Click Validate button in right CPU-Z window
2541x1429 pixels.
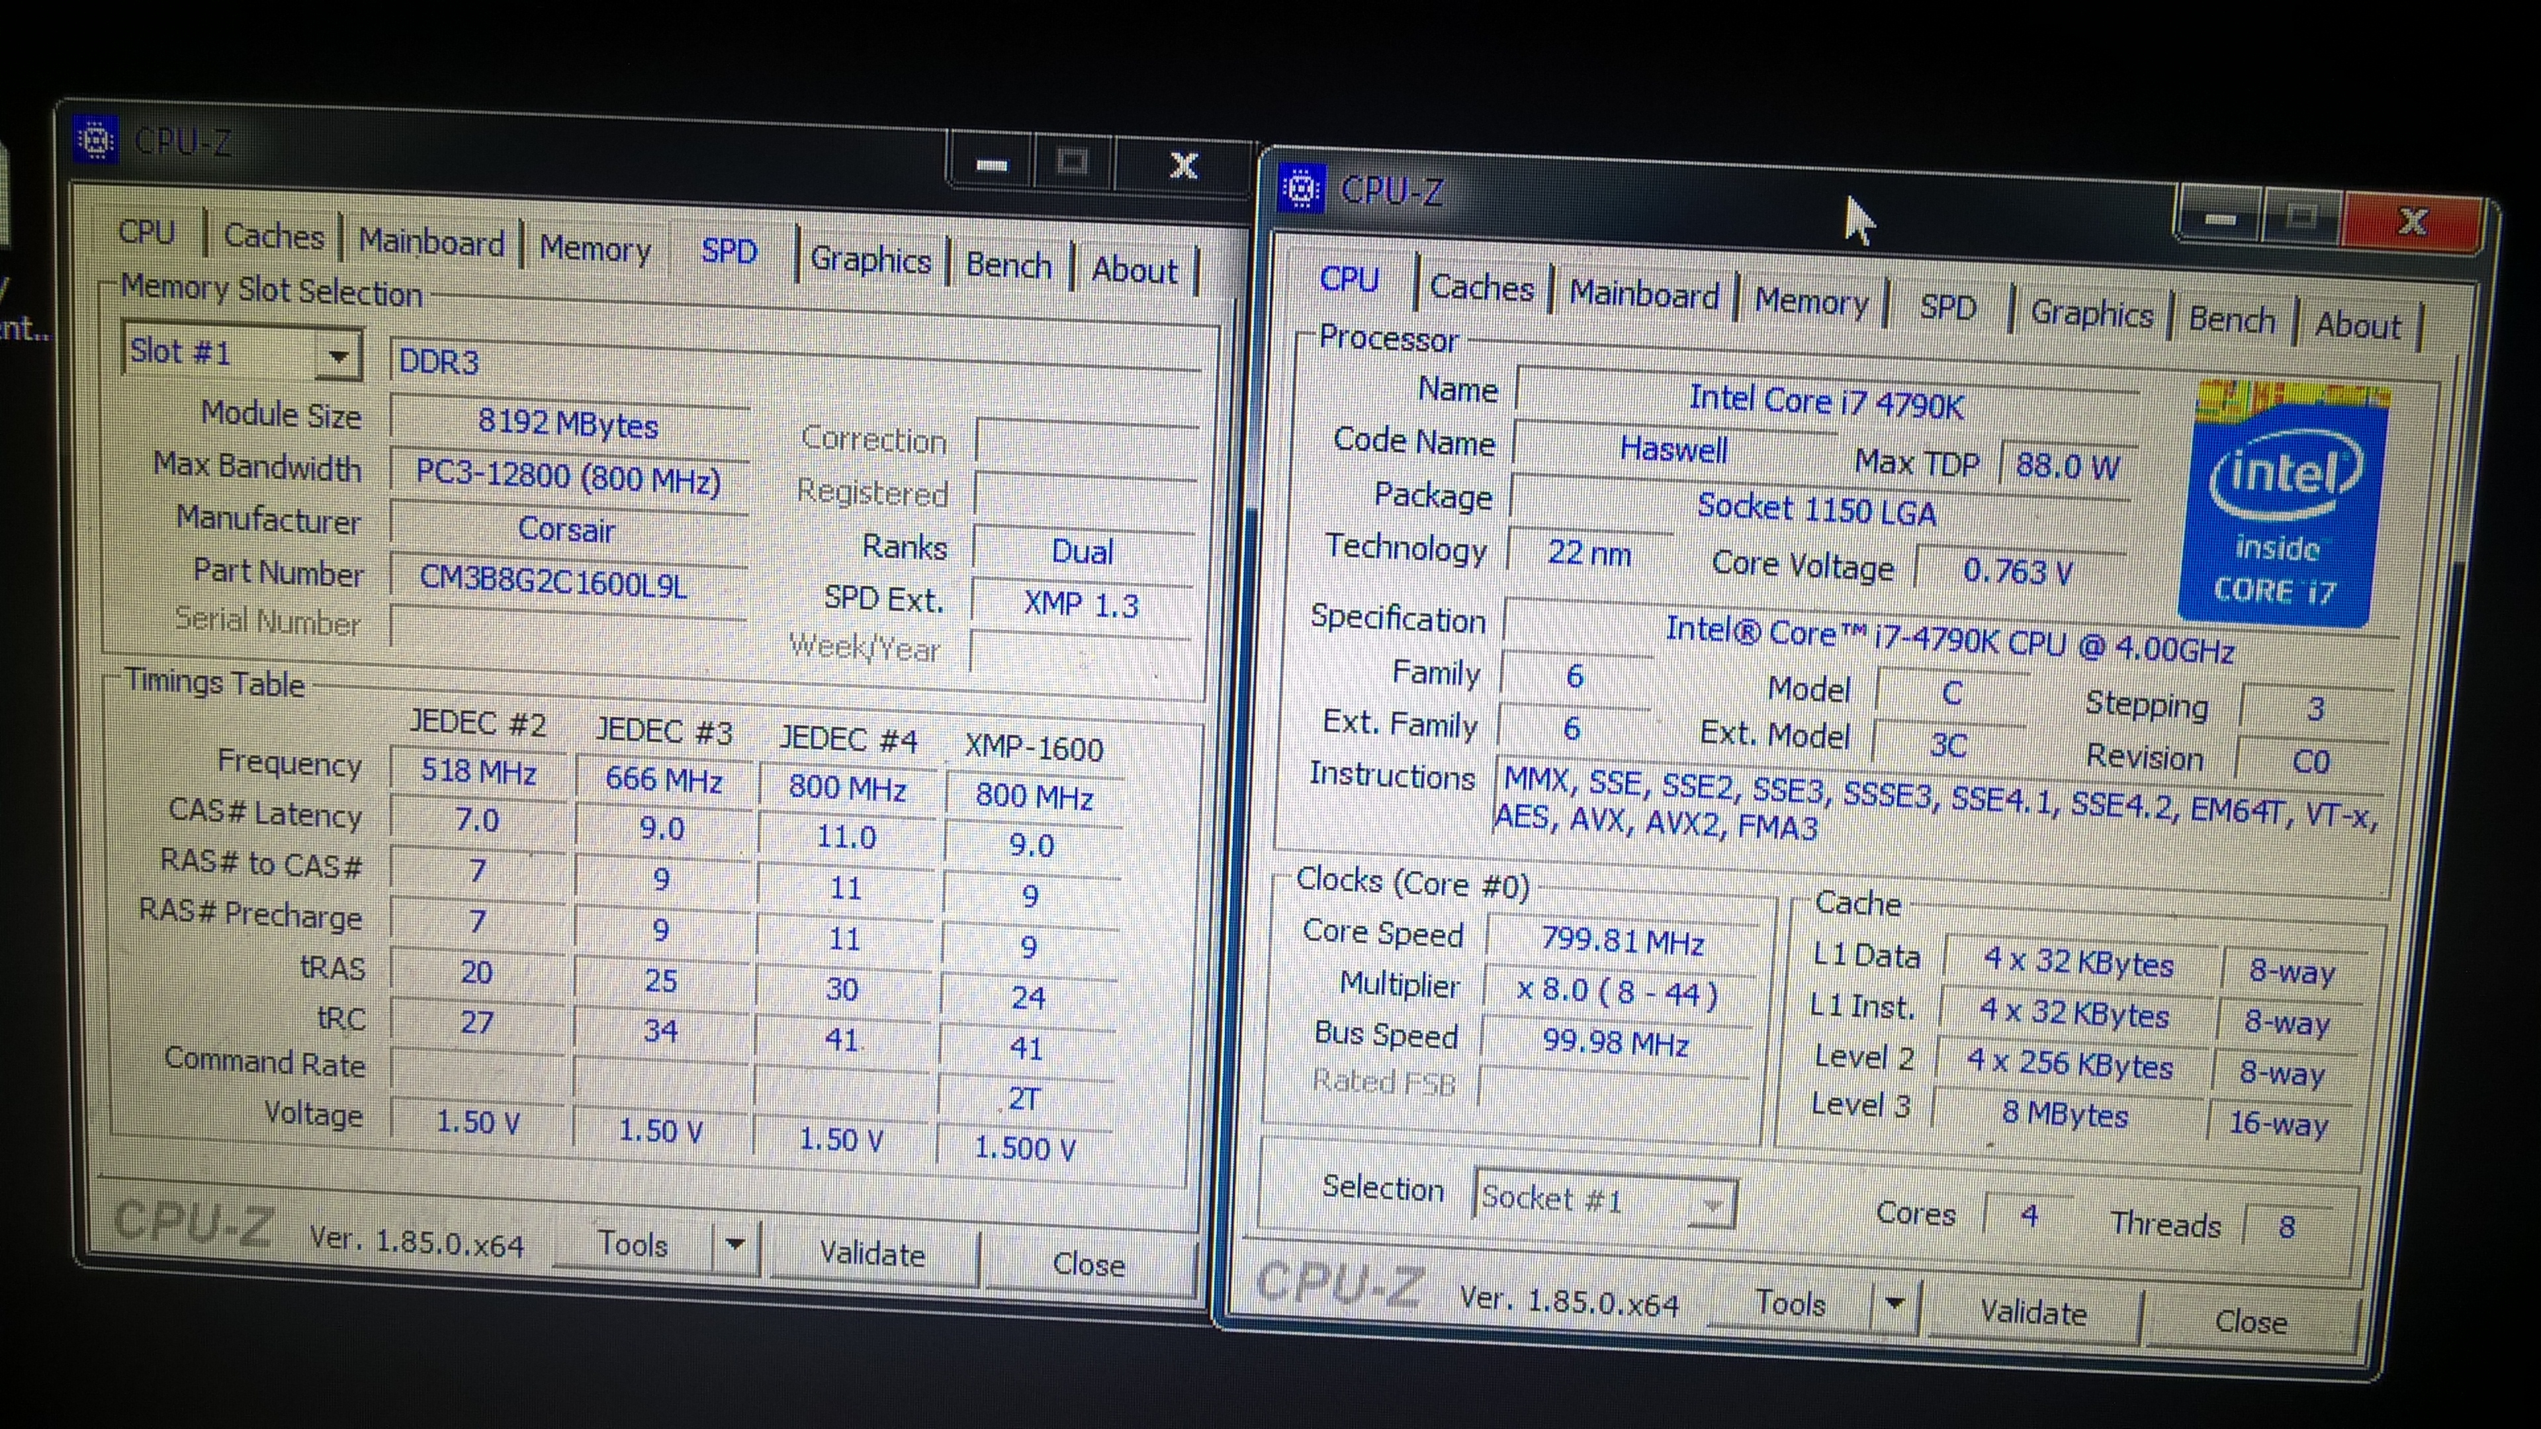pyautogui.click(x=2033, y=1313)
